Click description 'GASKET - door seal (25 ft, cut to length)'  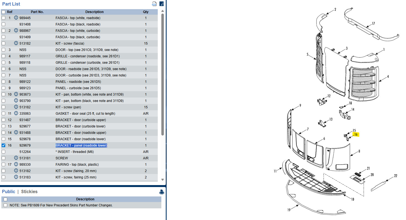click(85, 114)
